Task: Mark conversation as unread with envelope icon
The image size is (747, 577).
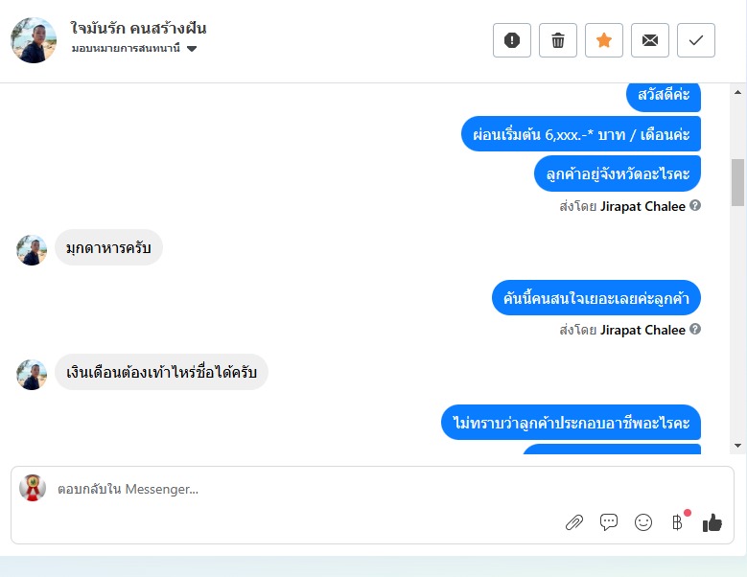Action: tap(650, 40)
